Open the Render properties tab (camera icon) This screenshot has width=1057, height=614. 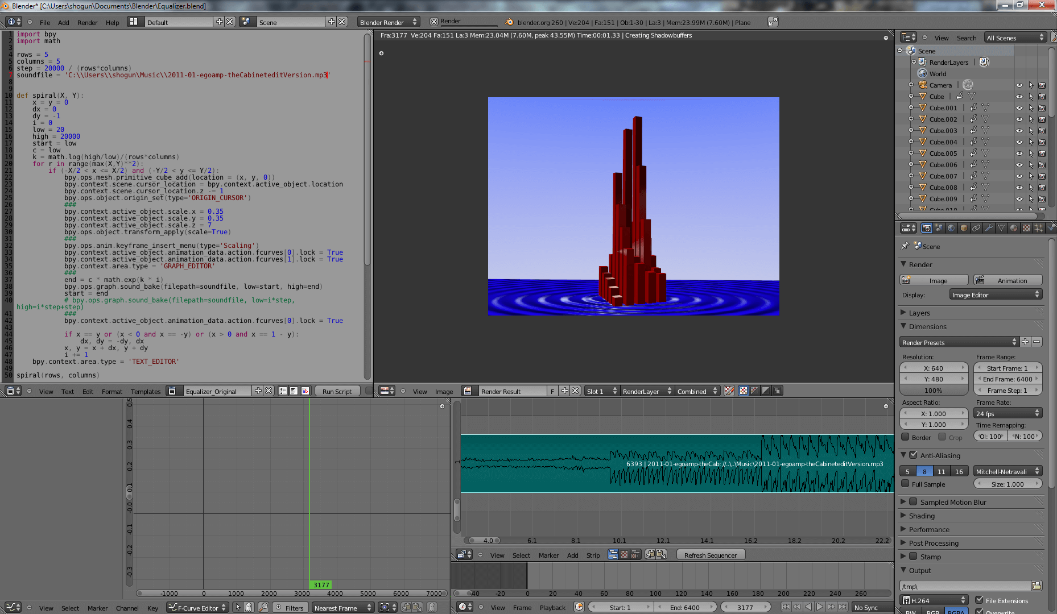pyautogui.click(x=927, y=228)
